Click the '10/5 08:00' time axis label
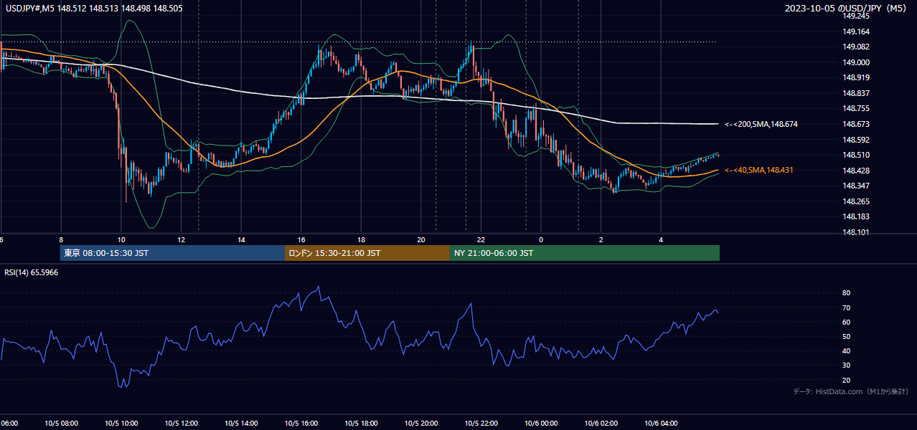Viewport: 917px width, 430px height. [x=61, y=424]
